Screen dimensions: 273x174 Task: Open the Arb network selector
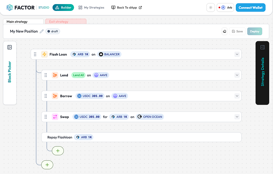(x=225, y=8)
